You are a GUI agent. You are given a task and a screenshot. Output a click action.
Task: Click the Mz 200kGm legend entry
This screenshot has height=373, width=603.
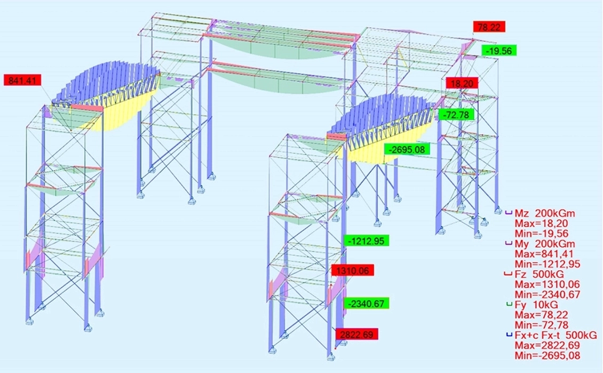click(544, 213)
